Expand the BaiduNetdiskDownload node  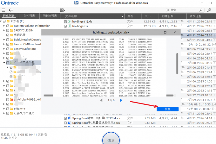[x=4, y=40]
